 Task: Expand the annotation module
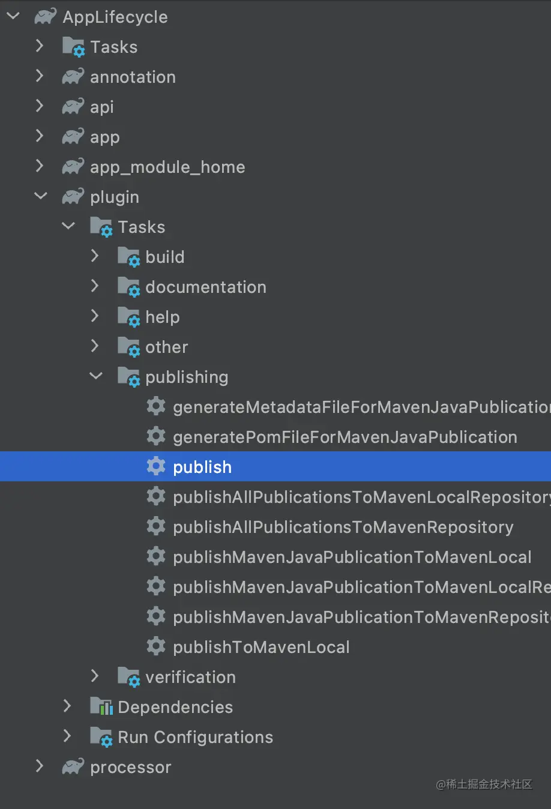pos(40,76)
